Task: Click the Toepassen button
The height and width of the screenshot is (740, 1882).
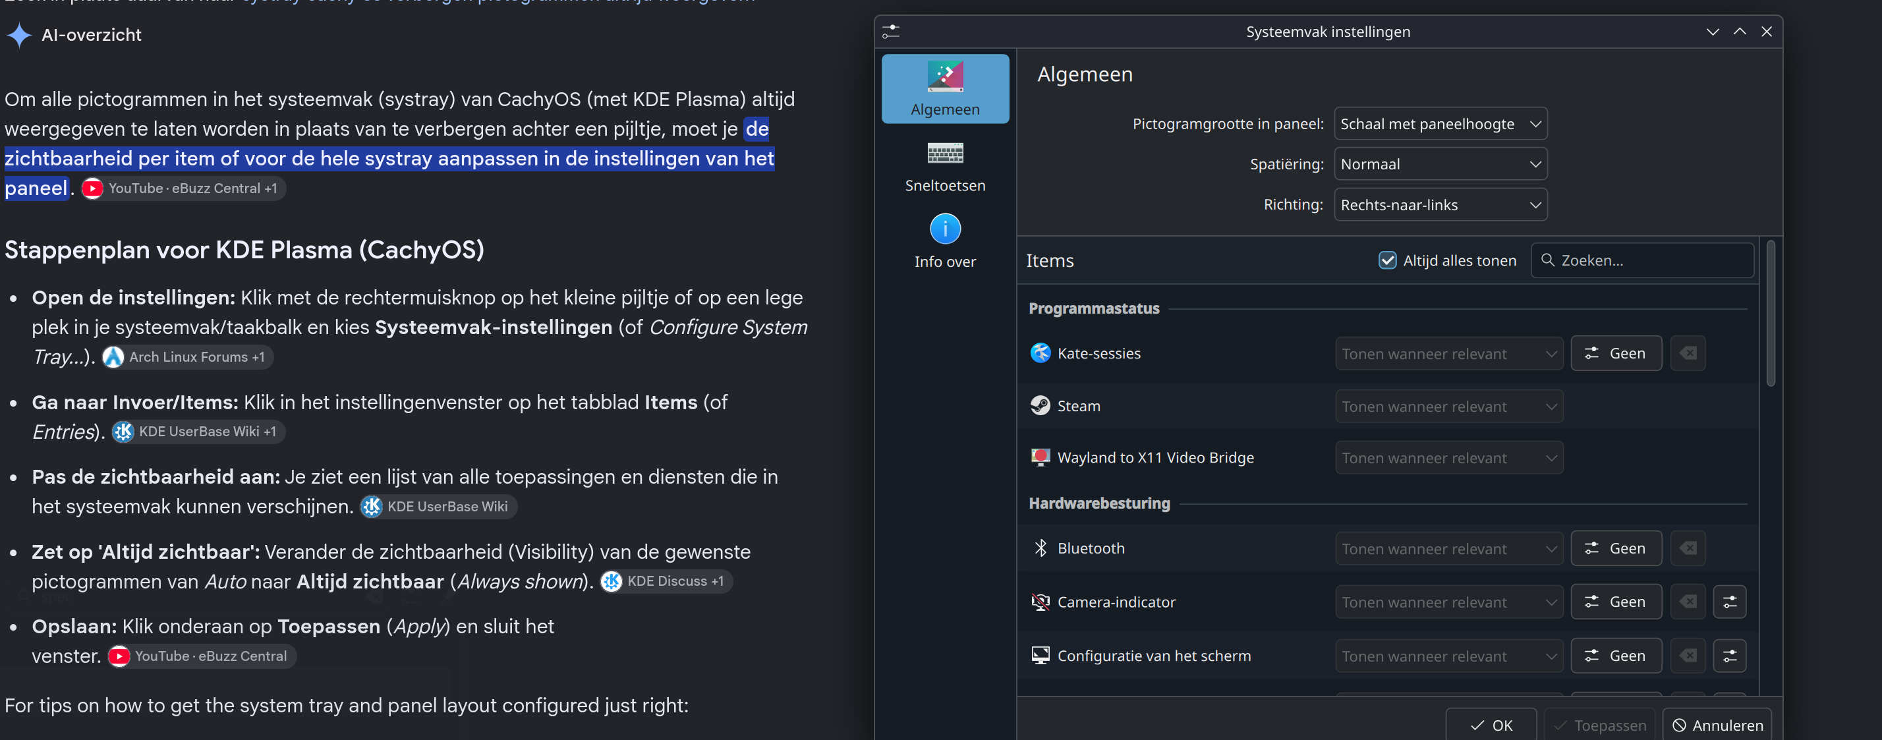Action: pos(1599,725)
